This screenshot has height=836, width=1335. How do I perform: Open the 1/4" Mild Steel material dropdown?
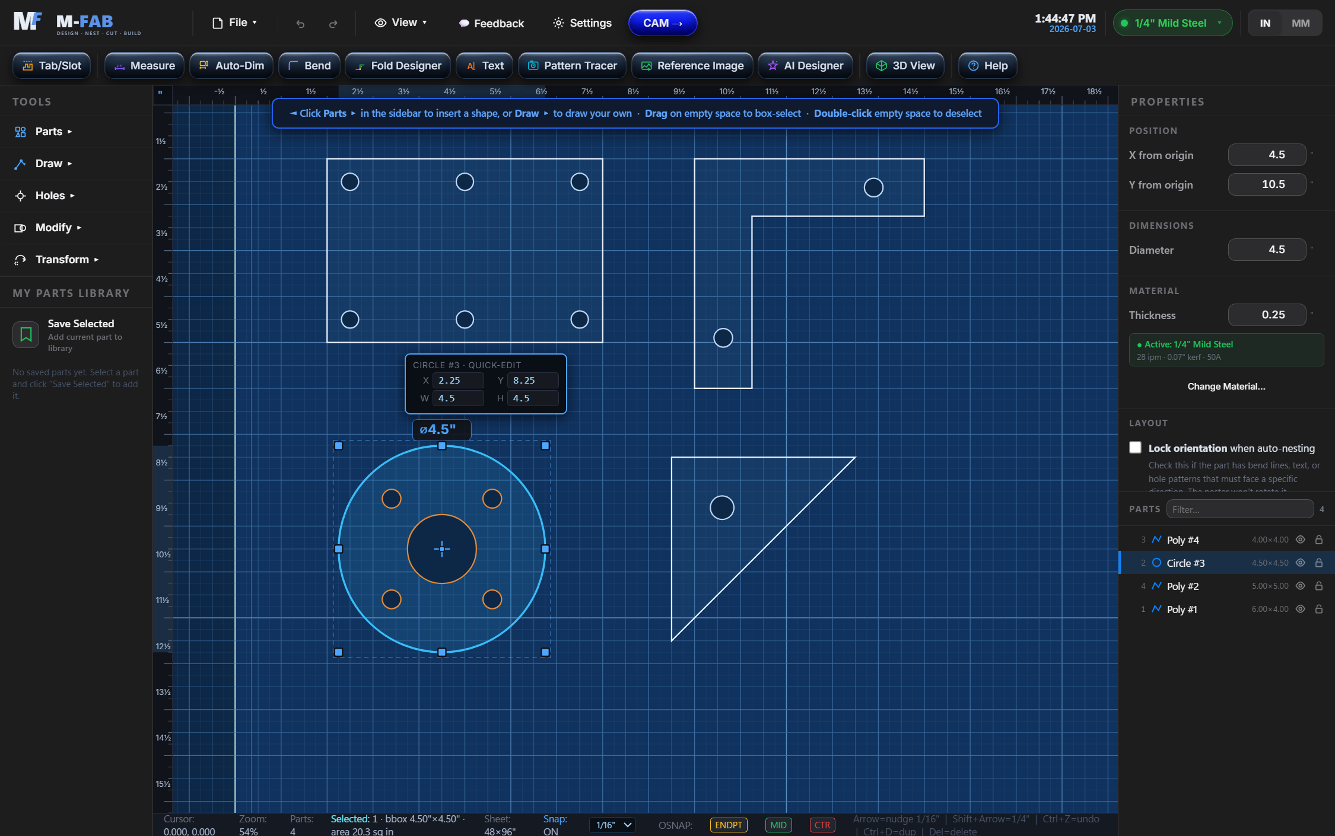pos(1172,23)
